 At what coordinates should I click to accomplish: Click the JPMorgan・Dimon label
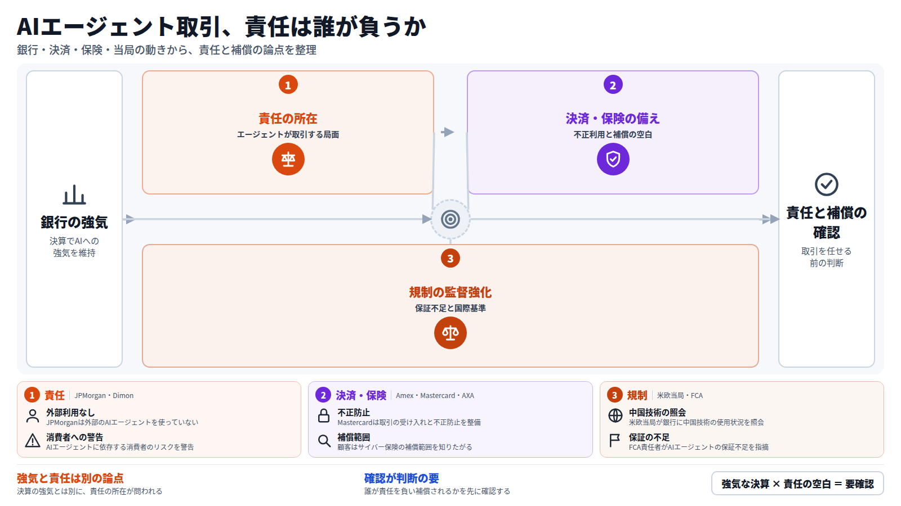coord(104,396)
